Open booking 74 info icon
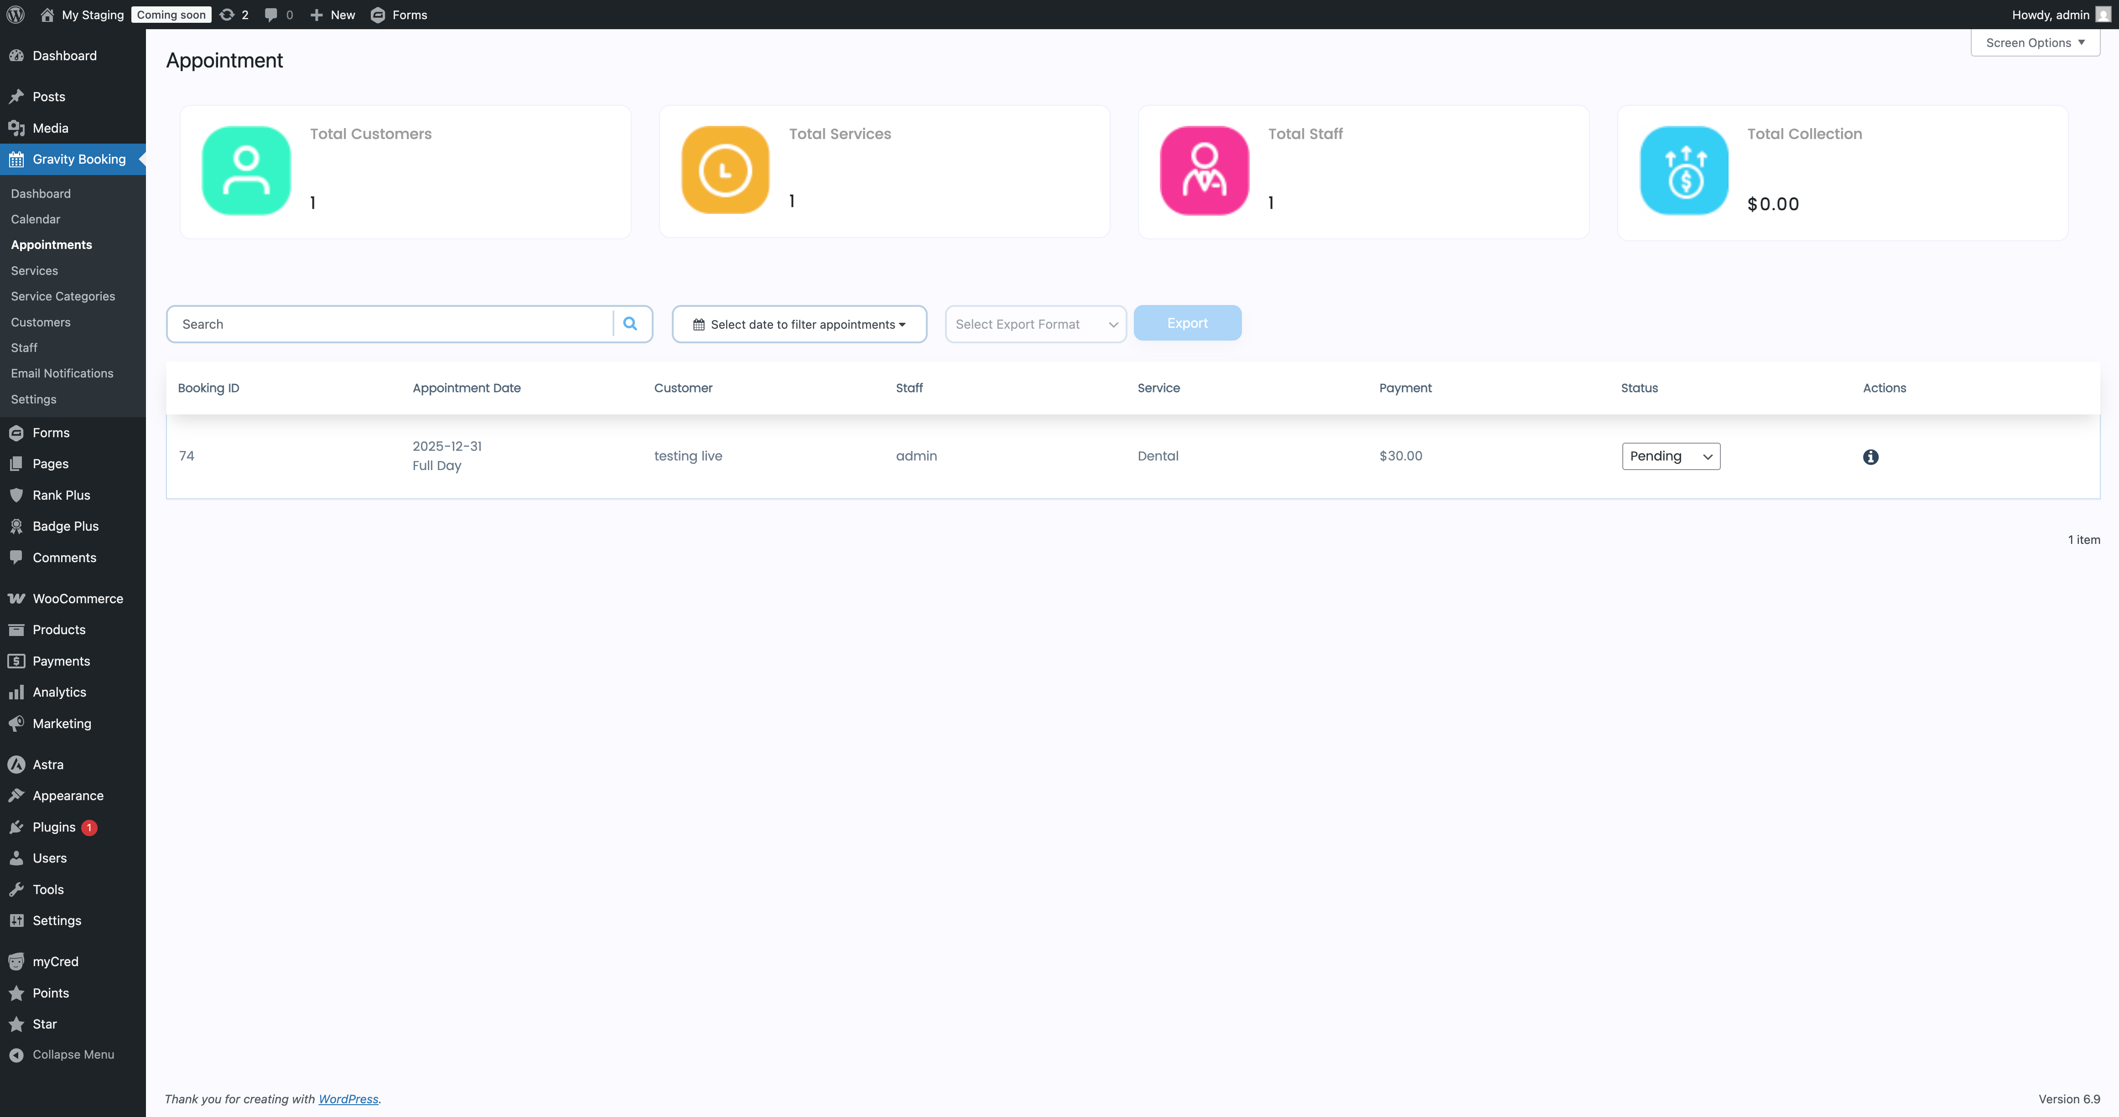 (1870, 457)
